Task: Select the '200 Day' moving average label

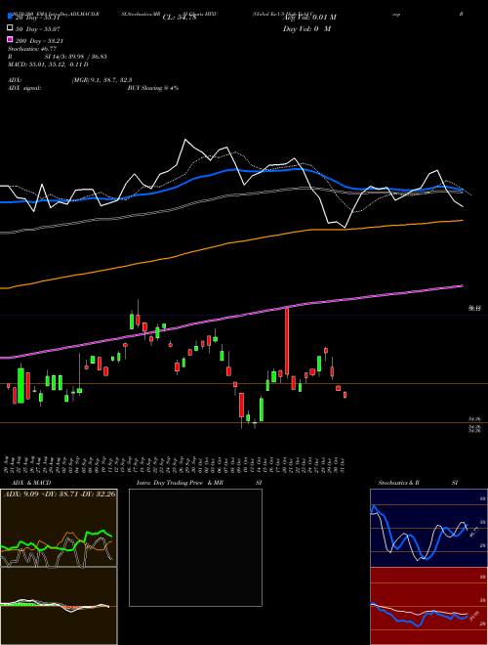Action: tap(39, 41)
